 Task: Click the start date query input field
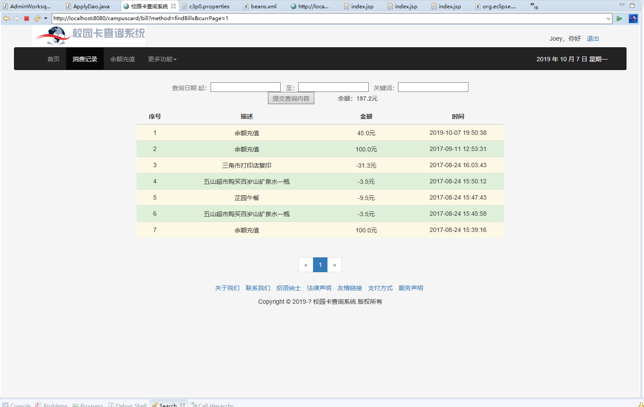pos(245,87)
